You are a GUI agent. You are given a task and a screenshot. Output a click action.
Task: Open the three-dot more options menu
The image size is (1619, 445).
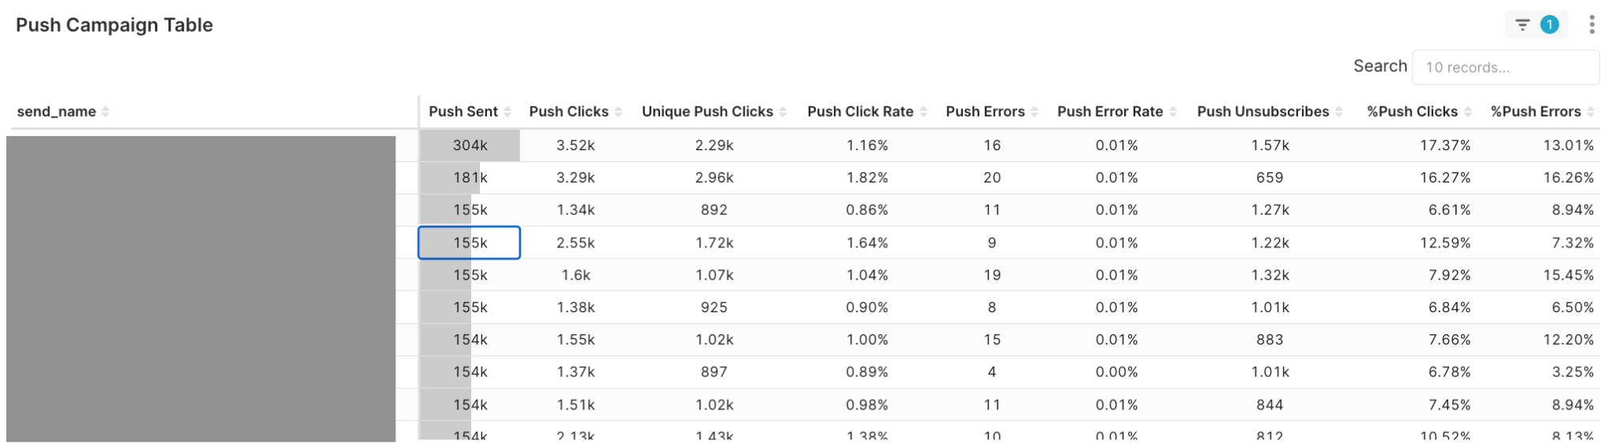[1591, 25]
